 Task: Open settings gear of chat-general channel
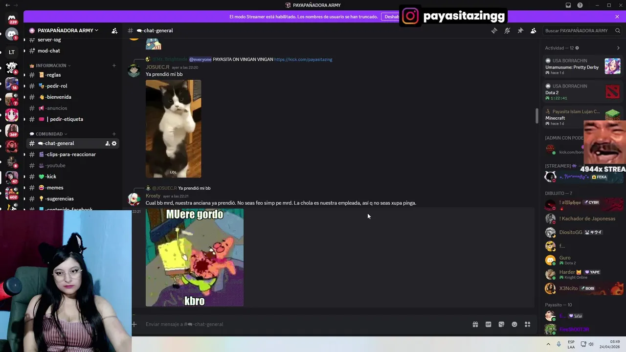[x=114, y=143]
